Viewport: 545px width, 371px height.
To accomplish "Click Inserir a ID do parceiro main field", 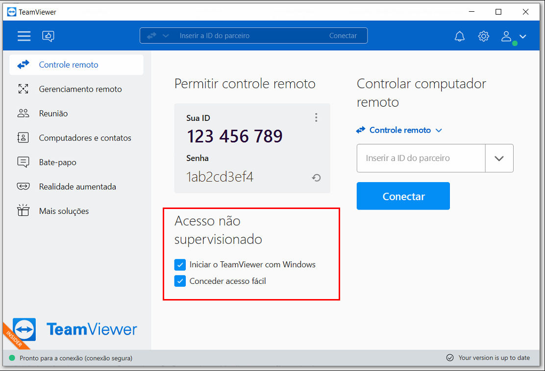I will (x=421, y=158).
